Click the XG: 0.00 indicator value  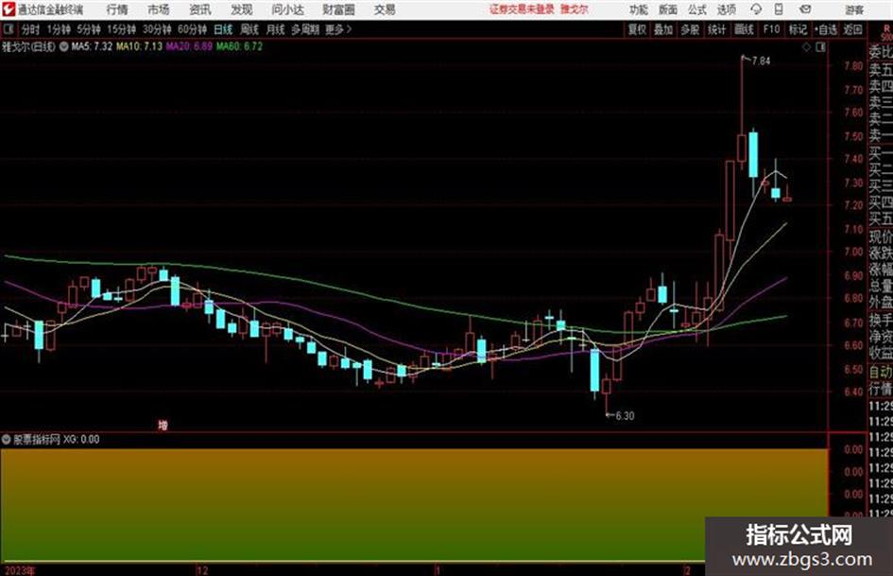click(x=81, y=439)
